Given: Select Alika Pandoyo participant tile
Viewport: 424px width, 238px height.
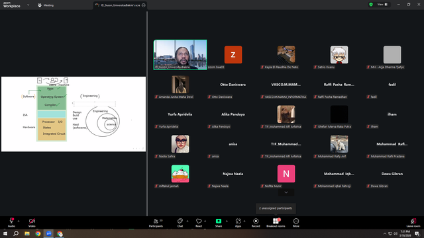Looking at the screenshot, I should click(x=233, y=114).
